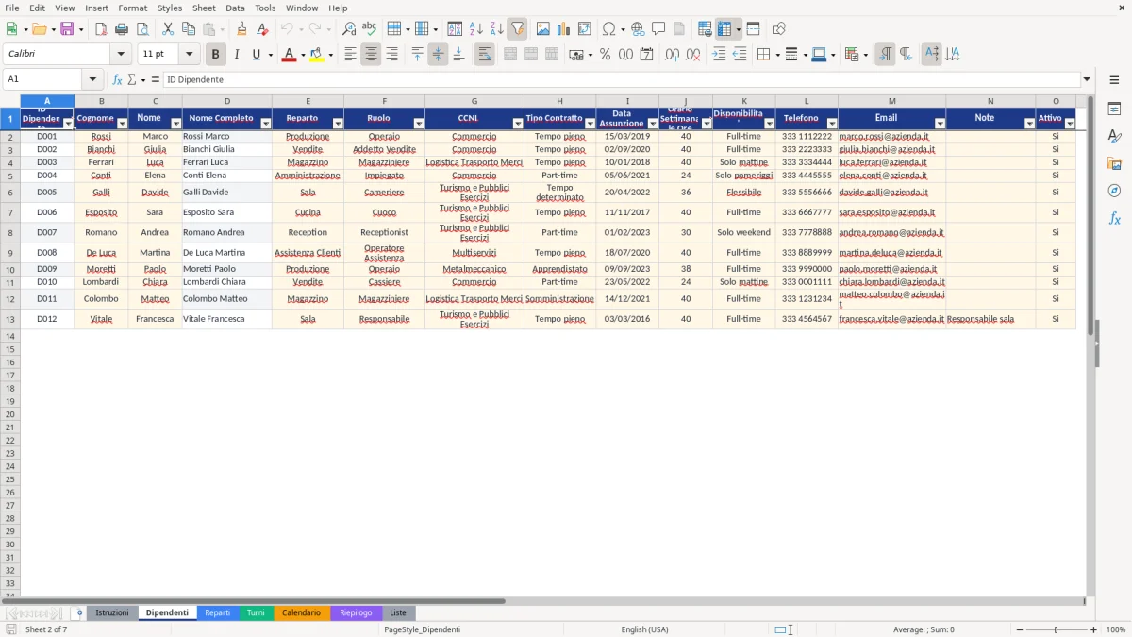
Task: Open sidebar Styles panel icon
Action: [x=1114, y=137]
